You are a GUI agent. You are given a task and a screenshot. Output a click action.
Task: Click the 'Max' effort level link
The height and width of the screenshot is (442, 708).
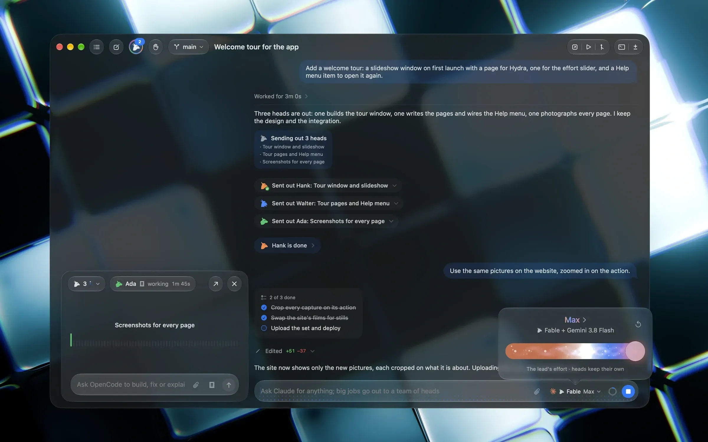pos(575,320)
